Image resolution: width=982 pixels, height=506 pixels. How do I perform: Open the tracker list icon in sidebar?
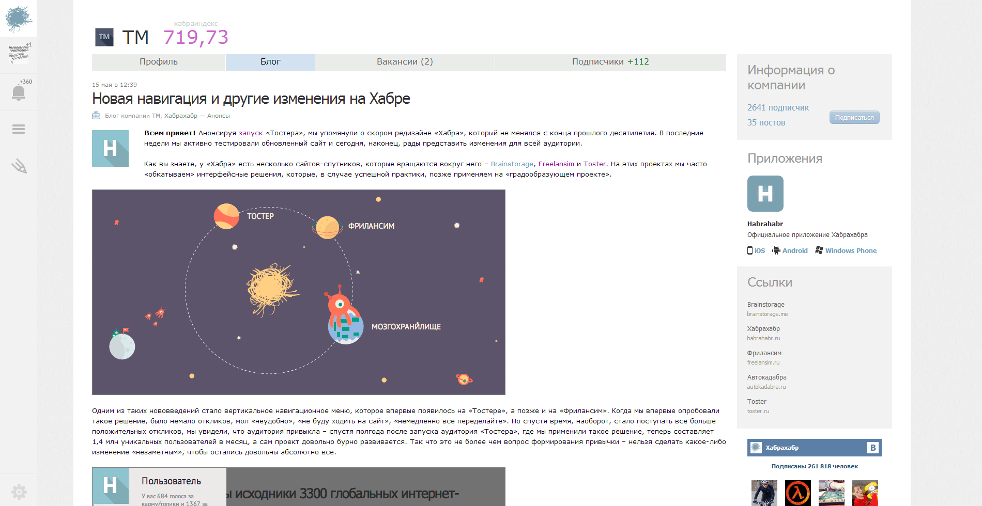[x=19, y=129]
